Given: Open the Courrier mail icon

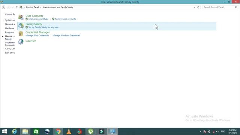Looking at the screenshot, I should [x=21, y=42].
